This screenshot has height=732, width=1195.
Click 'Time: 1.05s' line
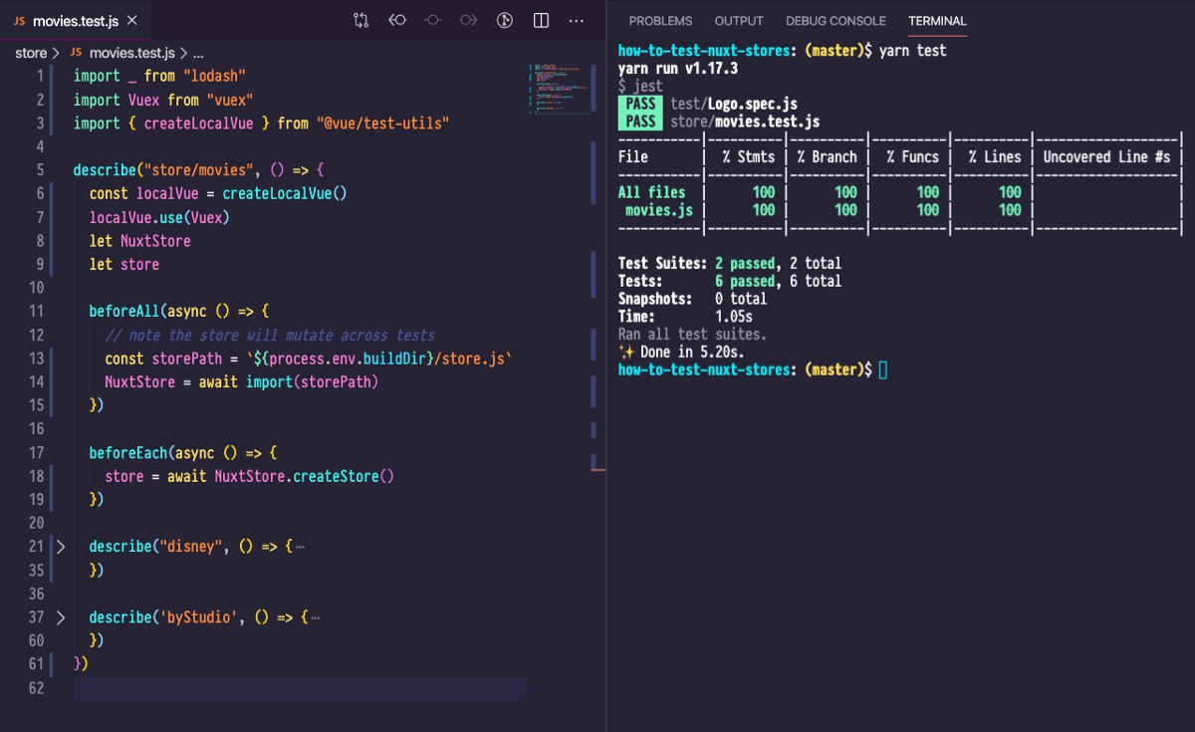point(686,317)
